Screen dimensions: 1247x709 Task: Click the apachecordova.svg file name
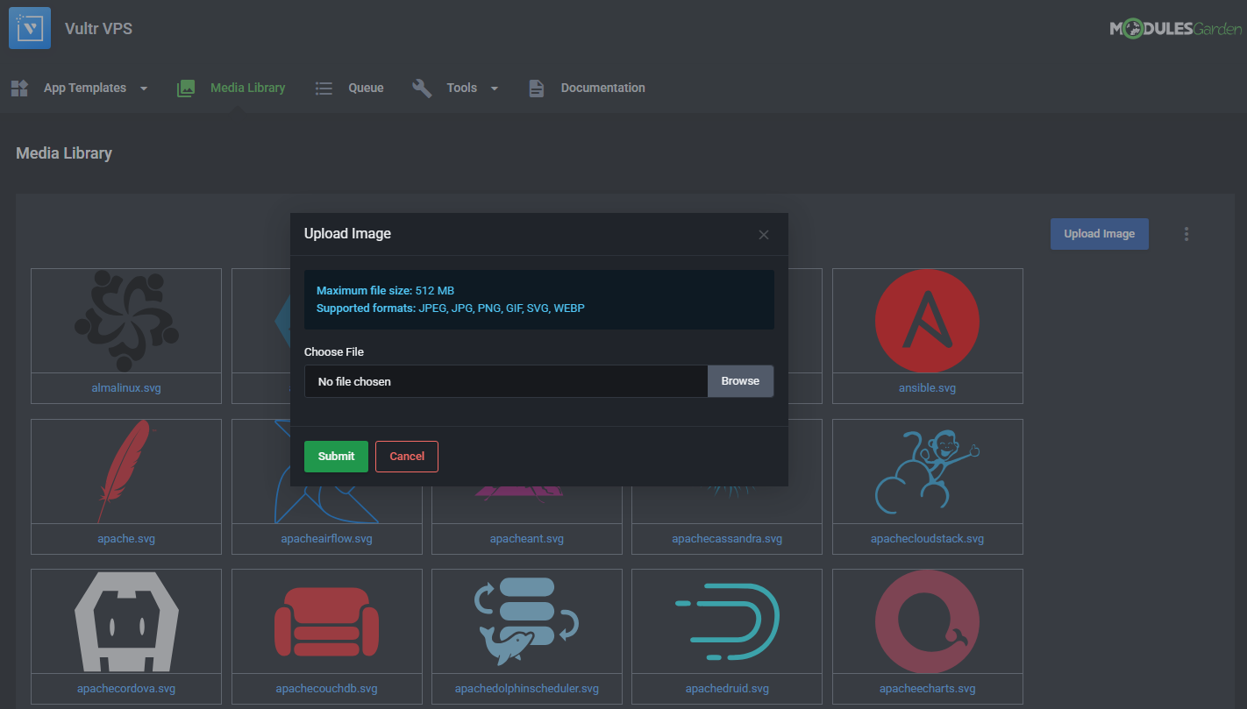(126, 689)
